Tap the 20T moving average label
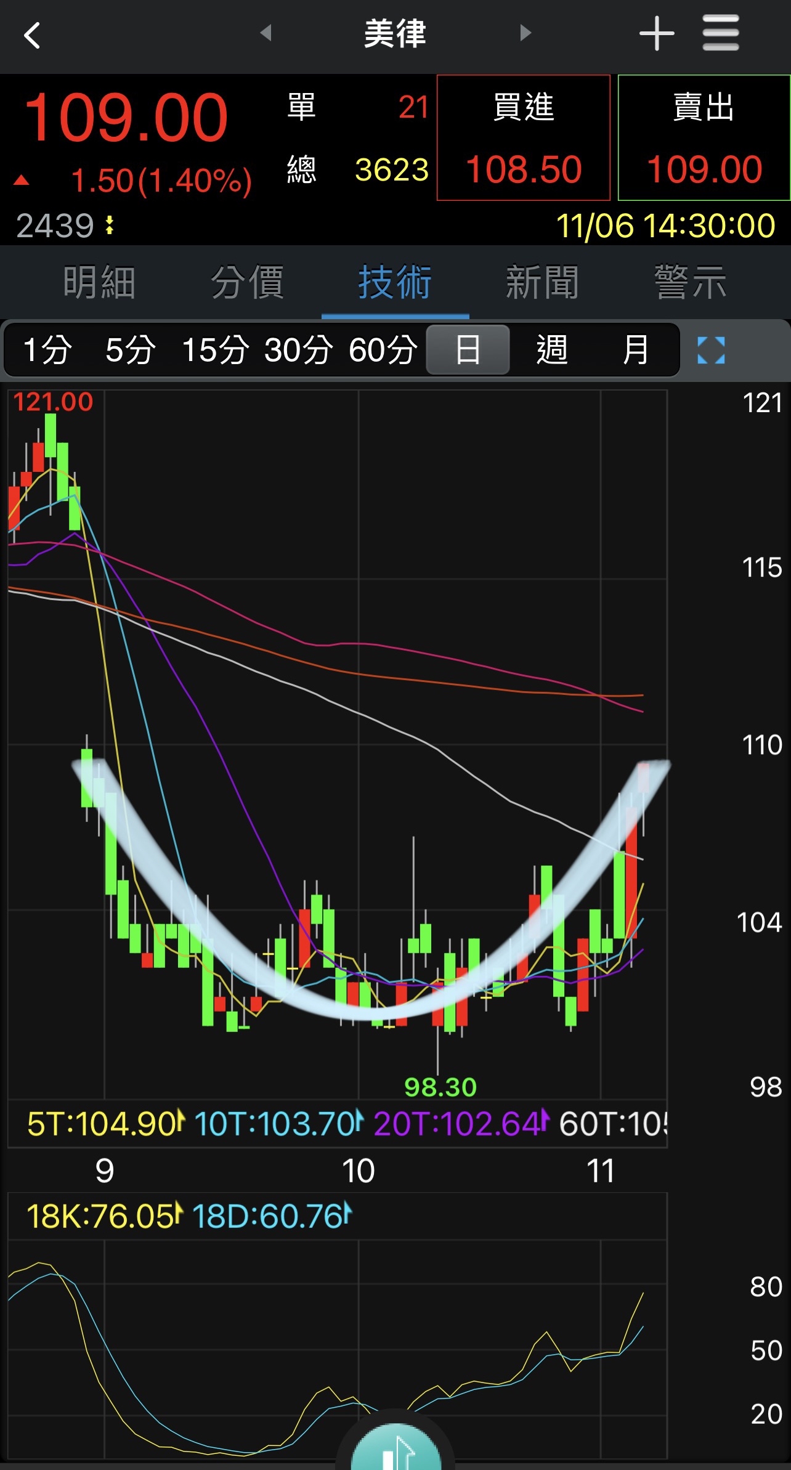This screenshot has height=1470, width=791. coord(459,1124)
